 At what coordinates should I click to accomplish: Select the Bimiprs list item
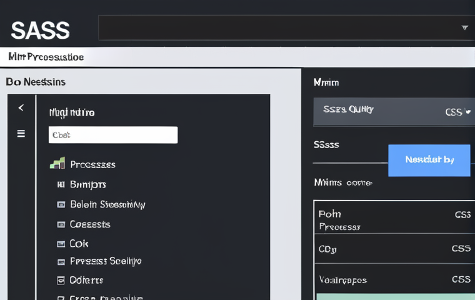click(88, 184)
